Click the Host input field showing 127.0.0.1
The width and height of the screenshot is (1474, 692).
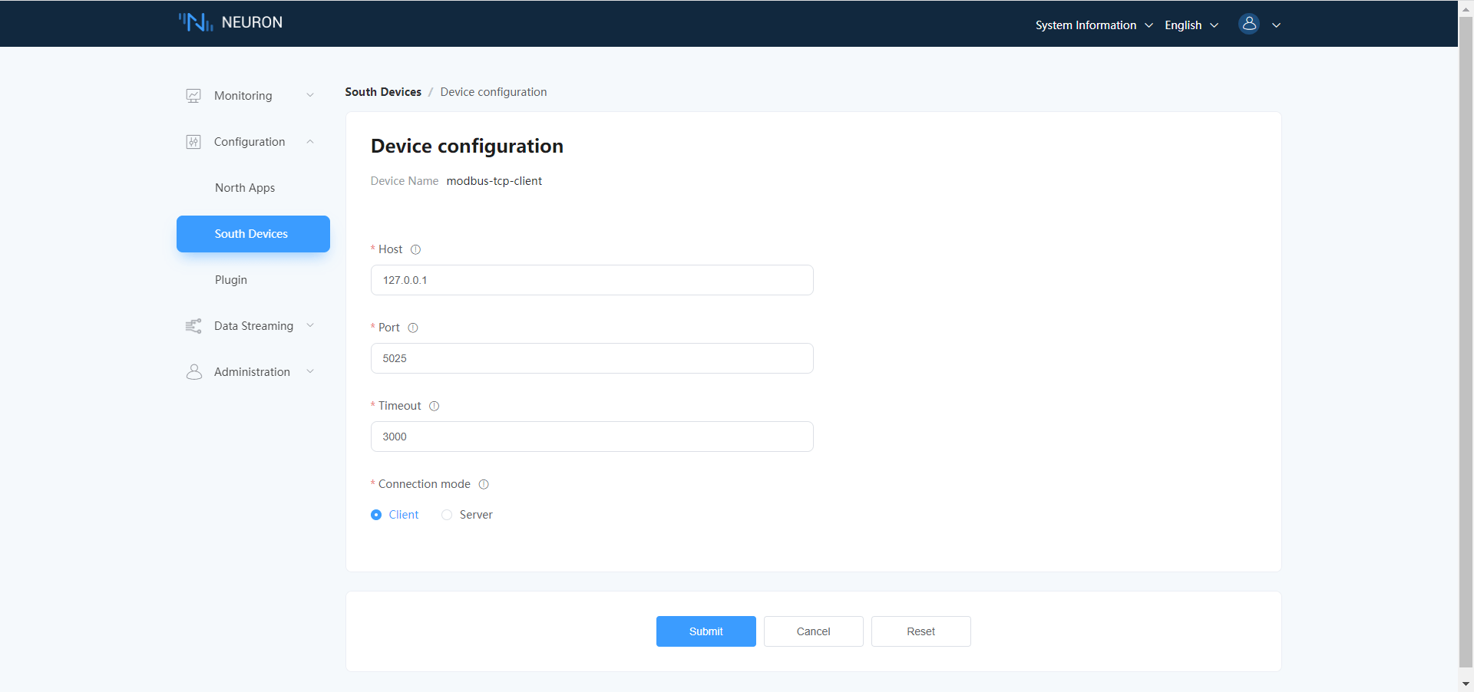[591, 279]
